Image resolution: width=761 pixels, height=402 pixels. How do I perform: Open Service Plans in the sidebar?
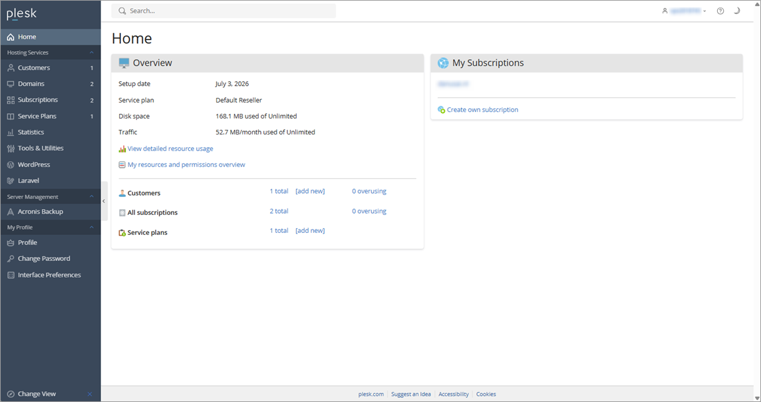[51, 116]
